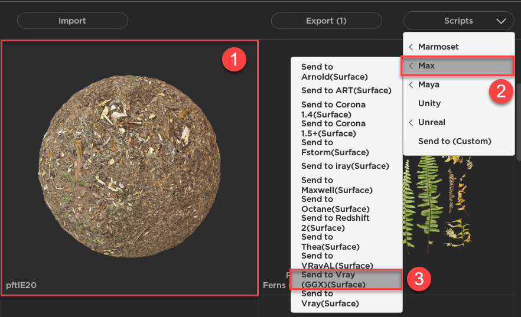Image resolution: width=521 pixels, height=317 pixels.
Task: Pick Send to iray(Surface)
Action: pyautogui.click(x=345, y=166)
